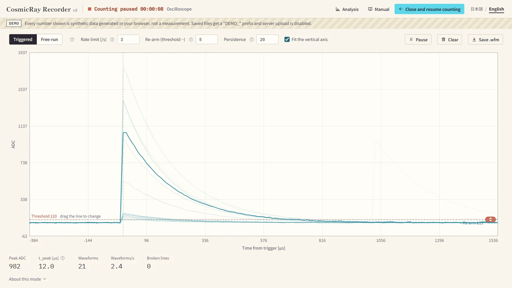Select Free-run mode

tap(49, 39)
